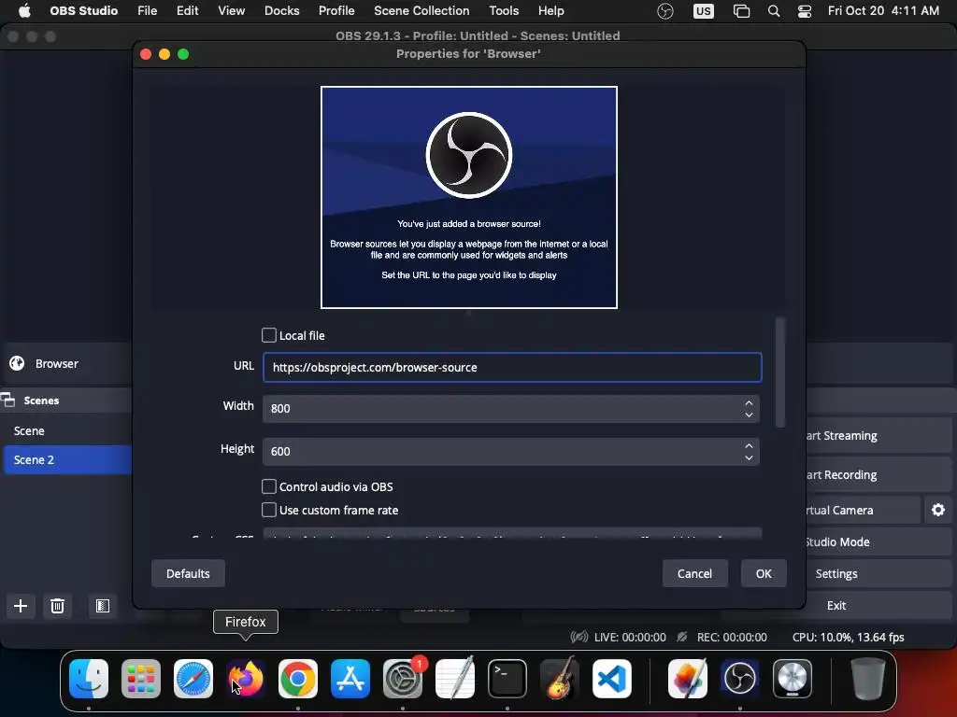The image size is (957, 717).
Task: Open Settings in OBS Controls
Action: (x=878, y=574)
